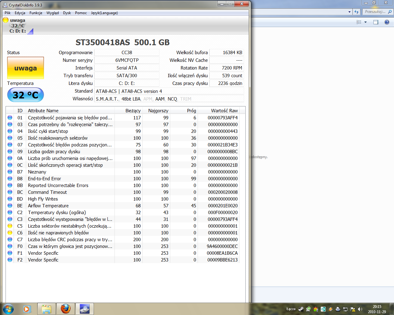Image resolution: width=394 pixels, height=315 pixels.
Task: Select the Temperatury dysku (ogólna) row
Action: point(123,212)
